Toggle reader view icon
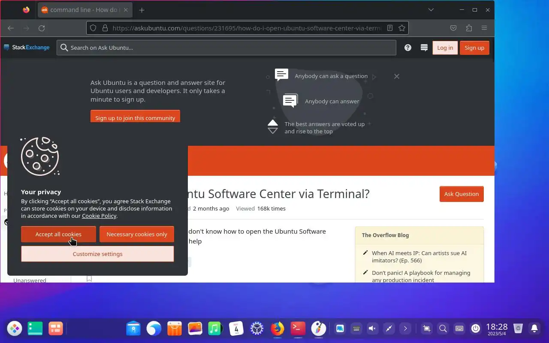This screenshot has height=343, width=549. click(390, 28)
